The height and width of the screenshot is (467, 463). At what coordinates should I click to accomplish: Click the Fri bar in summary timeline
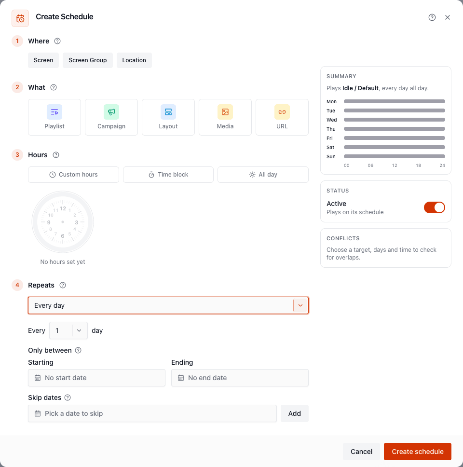tap(394, 138)
